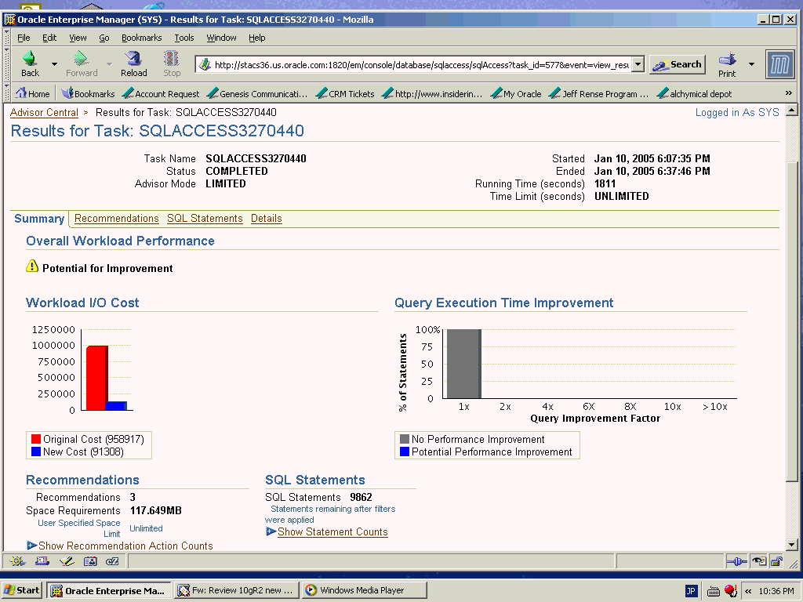Click the online/offline connection status icon
Screen dimensions: 803x602
pyautogui.click(x=736, y=560)
